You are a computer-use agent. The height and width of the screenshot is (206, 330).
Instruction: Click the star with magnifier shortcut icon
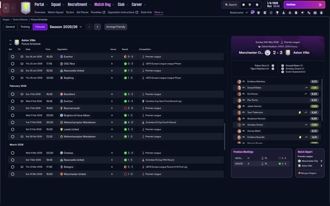click(x=309, y=13)
